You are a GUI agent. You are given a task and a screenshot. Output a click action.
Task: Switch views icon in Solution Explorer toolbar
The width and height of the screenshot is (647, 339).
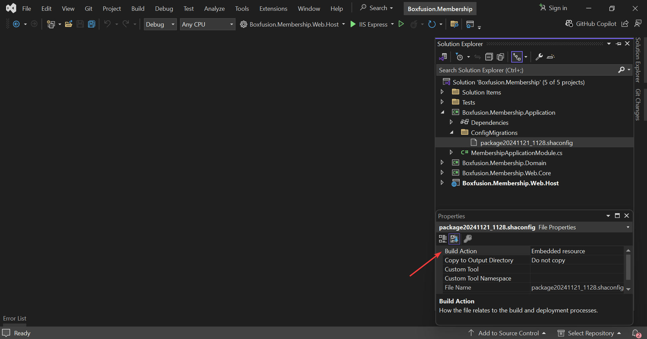pos(443,57)
